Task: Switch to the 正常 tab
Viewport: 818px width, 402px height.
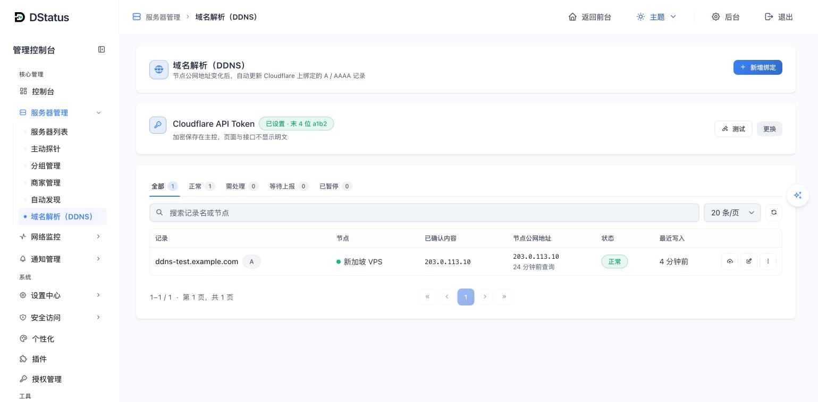Action: click(201, 186)
